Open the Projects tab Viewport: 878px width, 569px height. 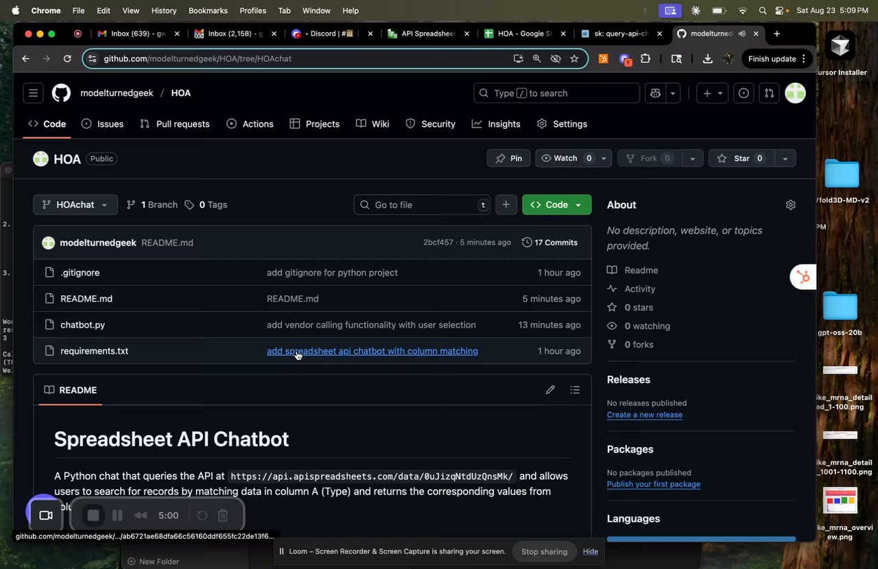[315, 124]
